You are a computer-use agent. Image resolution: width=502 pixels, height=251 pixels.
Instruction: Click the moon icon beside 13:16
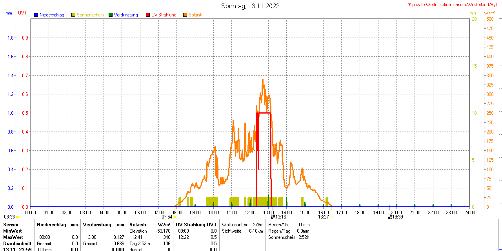click(x=273, y=217)
